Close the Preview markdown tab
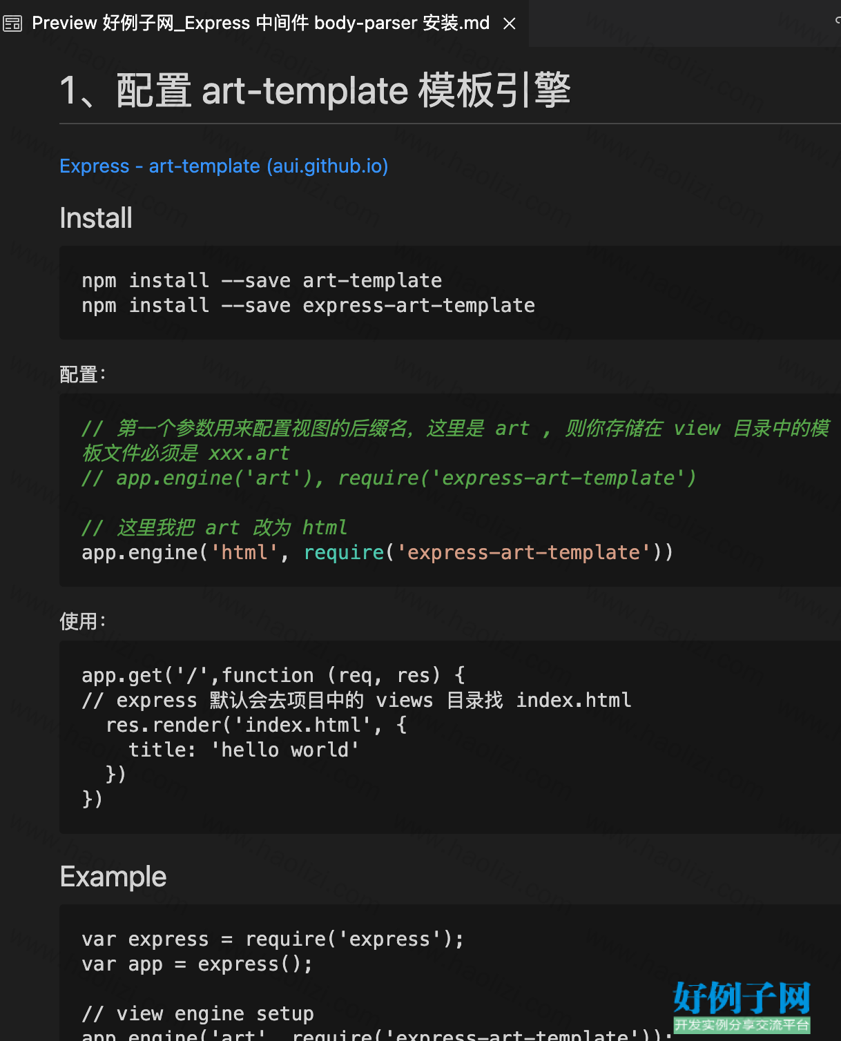841x1041 pixels. pos(510,23)
